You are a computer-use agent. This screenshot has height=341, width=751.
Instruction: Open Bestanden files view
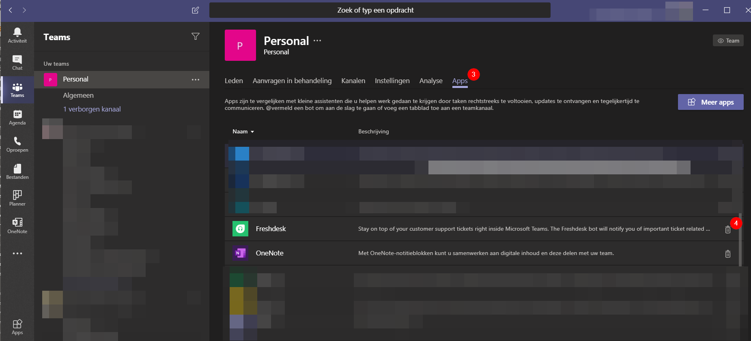click(17, 172)
